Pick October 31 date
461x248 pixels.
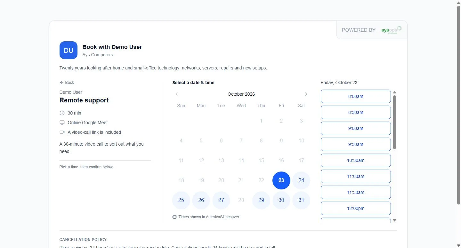(301, 200)
